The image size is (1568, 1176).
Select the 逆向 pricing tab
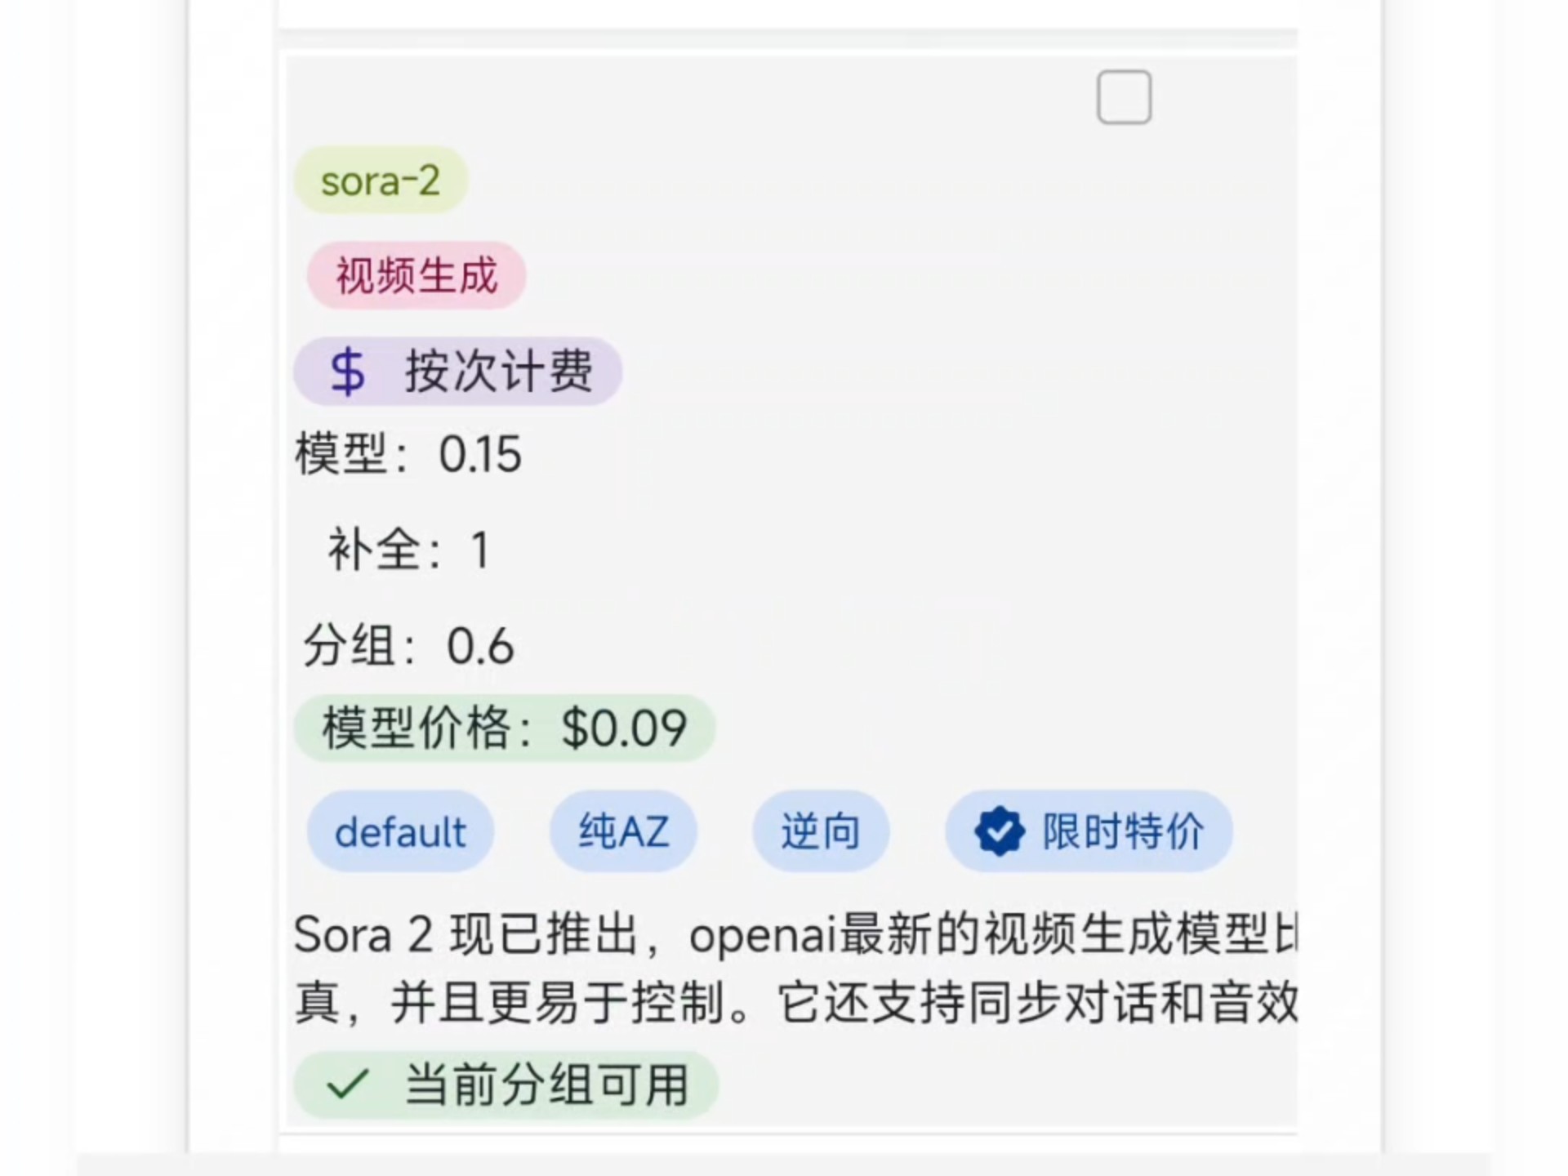tap(820, 831)
